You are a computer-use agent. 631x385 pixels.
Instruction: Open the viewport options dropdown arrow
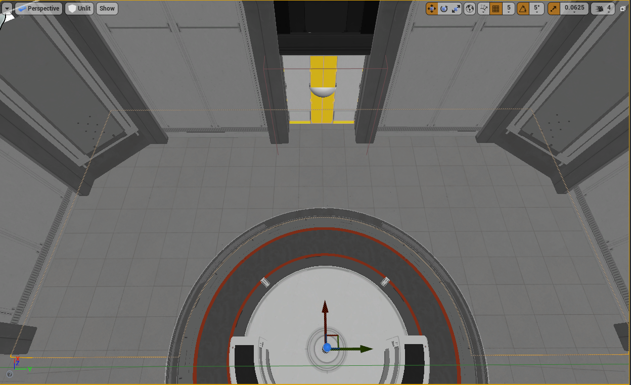pos(7,9)
